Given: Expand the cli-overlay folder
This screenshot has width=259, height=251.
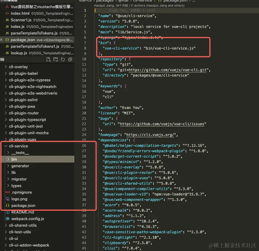Looking at the screenshot, I should click(37, 67).
